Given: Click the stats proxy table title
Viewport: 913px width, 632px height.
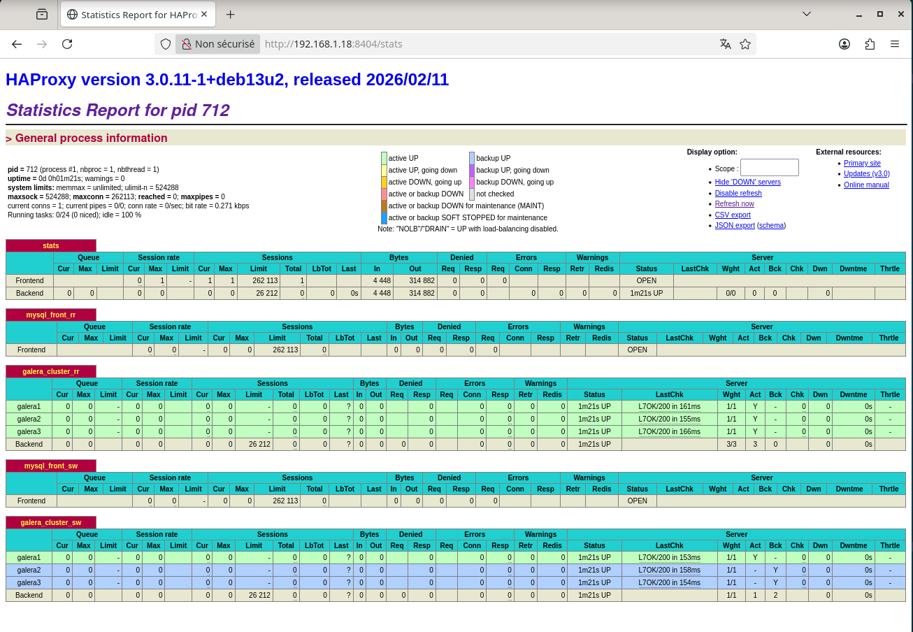Looking at the screenshot, I should pyautogui.click(x=51, y=246).
